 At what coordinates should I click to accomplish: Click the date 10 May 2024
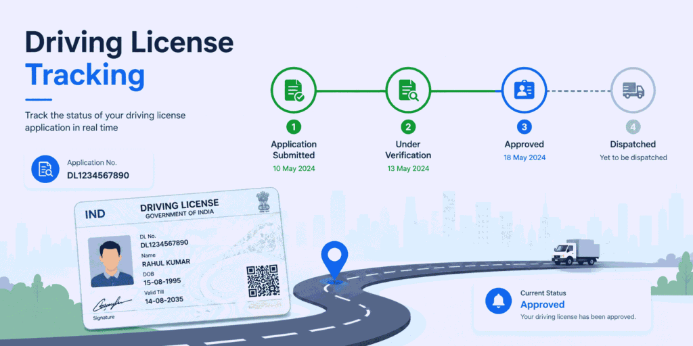click(294, 168)
